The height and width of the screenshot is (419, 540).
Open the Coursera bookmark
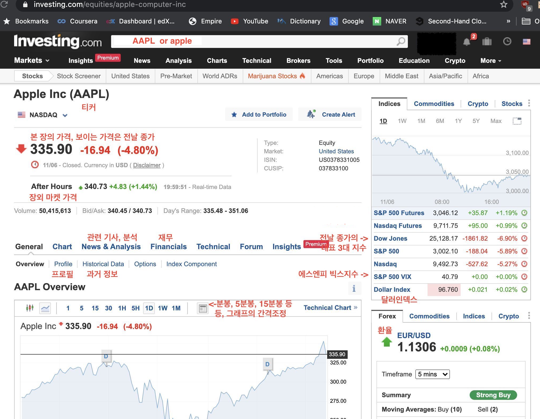(78, 21)
